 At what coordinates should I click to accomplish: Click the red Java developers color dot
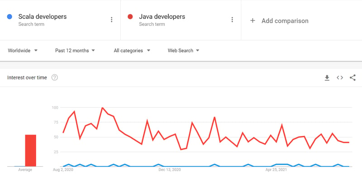point(130,17)
